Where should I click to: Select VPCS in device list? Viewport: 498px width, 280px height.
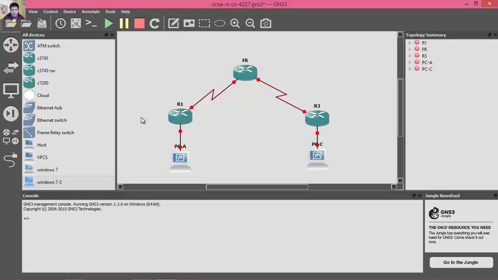[68, 157]
